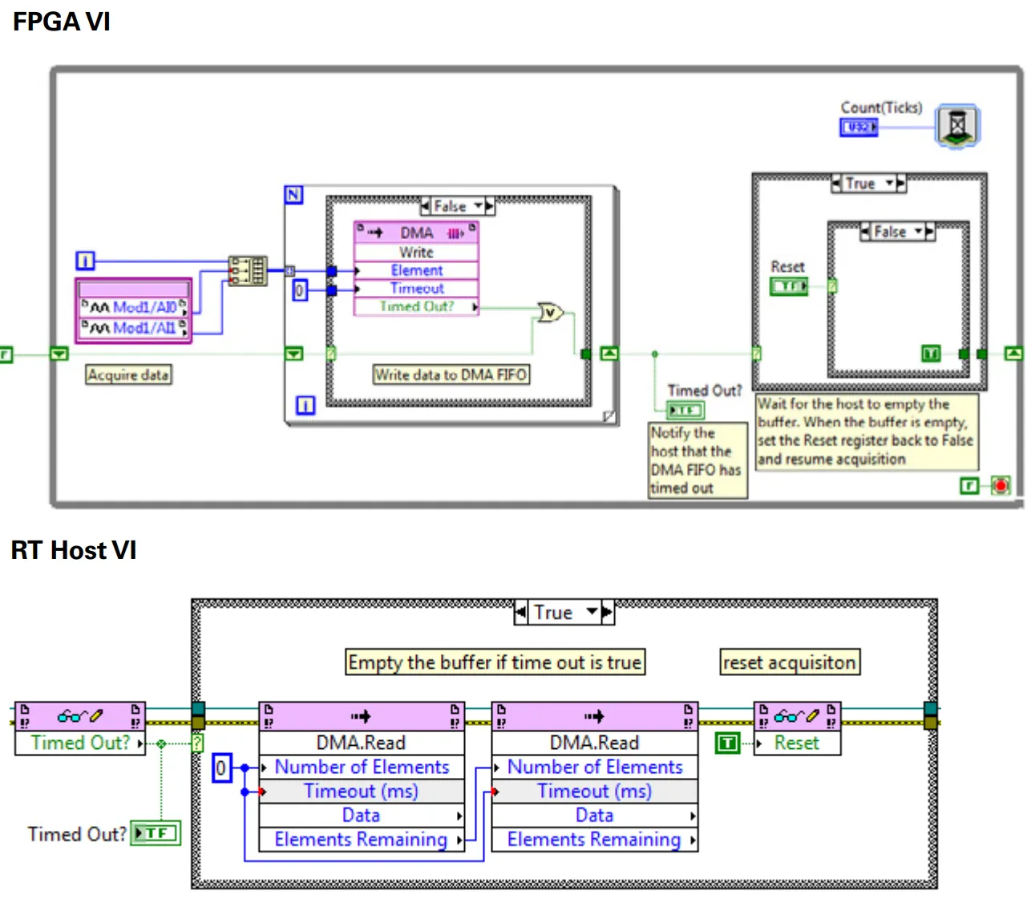Click the Read/Write Control node with Timed Out? item

(80, 715)
